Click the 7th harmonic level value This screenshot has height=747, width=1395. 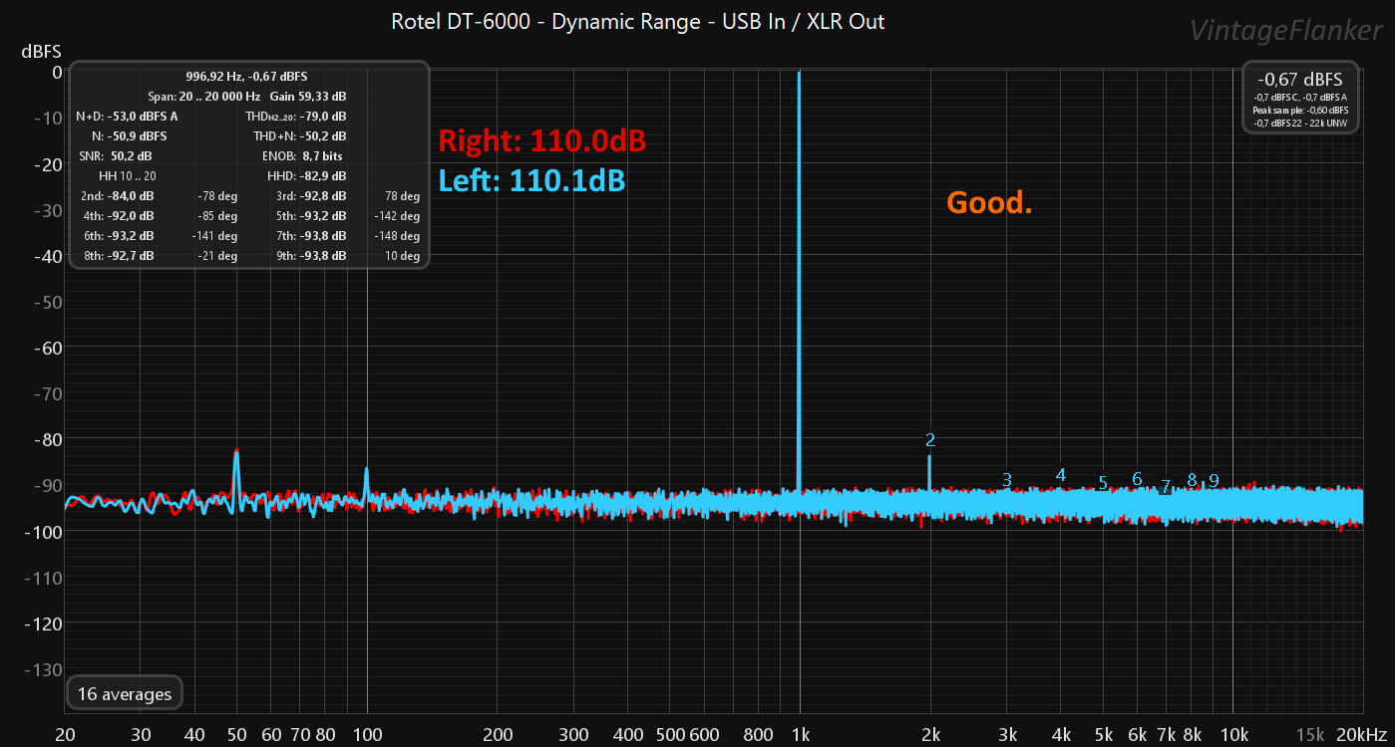[322, 236]
